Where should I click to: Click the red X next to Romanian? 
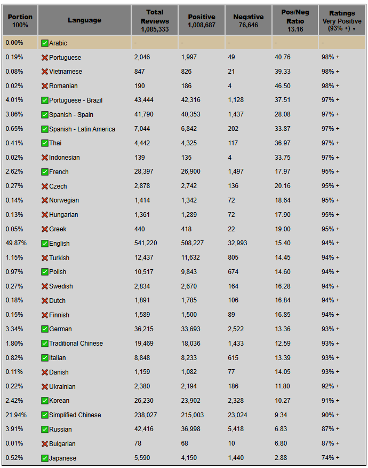tap(45, 86)
